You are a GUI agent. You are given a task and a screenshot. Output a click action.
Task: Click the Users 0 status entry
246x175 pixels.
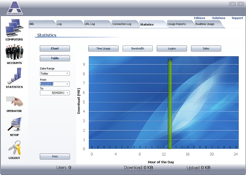(x=64, y=168)
